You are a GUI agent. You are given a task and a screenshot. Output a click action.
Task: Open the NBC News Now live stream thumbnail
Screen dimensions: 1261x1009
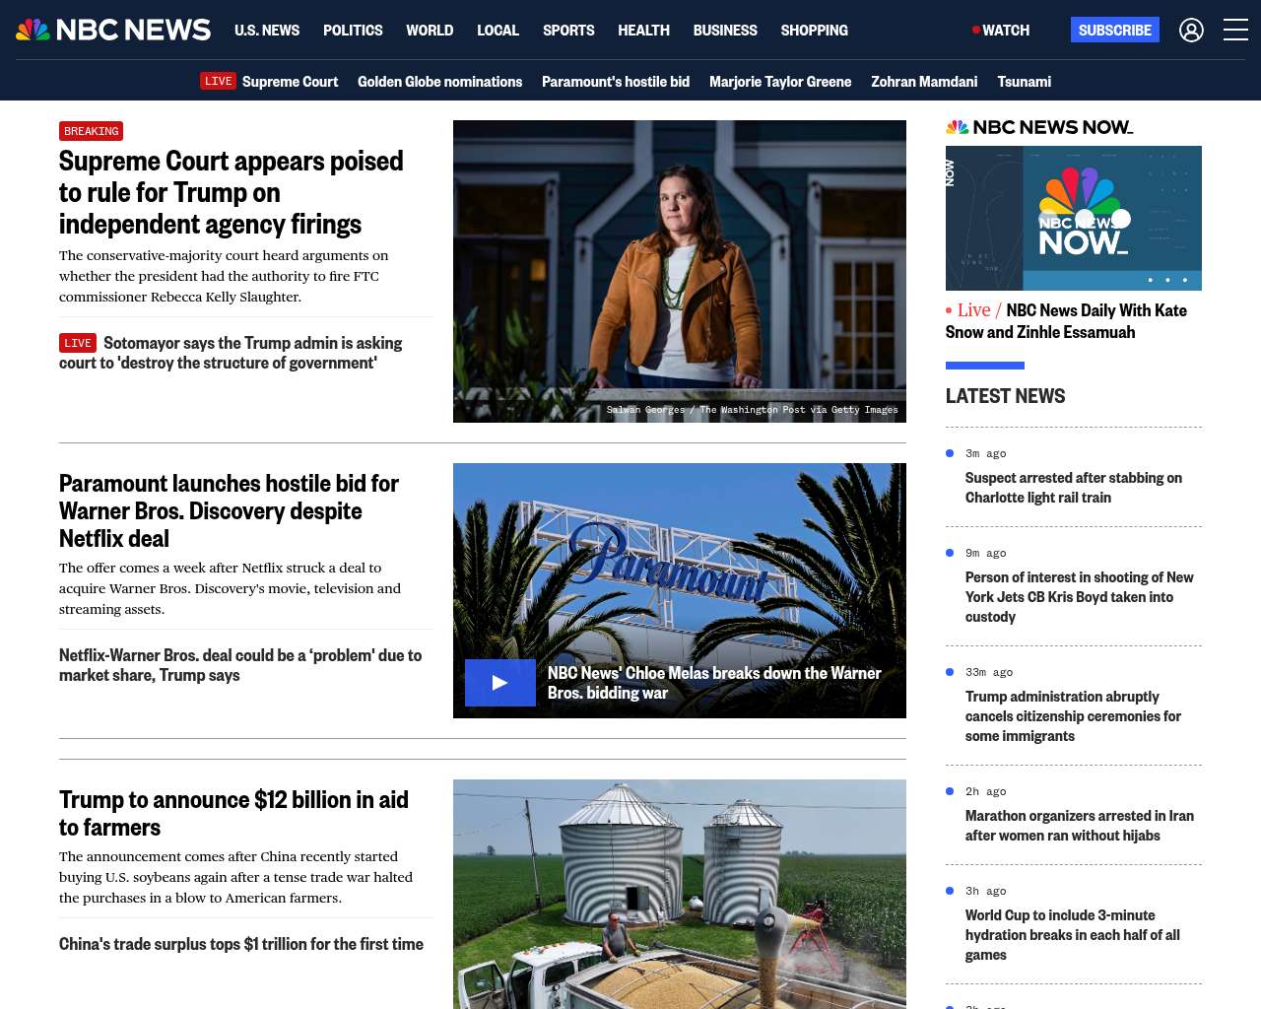(x=1073, y=218)
